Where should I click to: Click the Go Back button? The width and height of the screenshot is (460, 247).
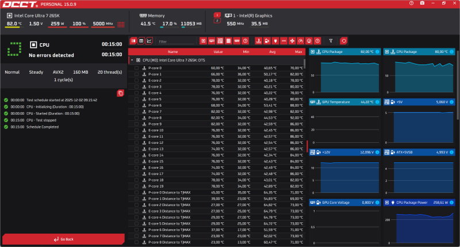[x=63, y=239]
